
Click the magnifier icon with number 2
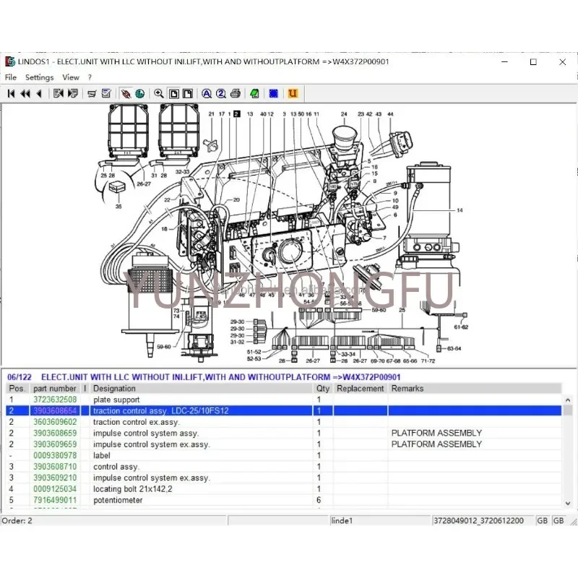coord(221,94)
